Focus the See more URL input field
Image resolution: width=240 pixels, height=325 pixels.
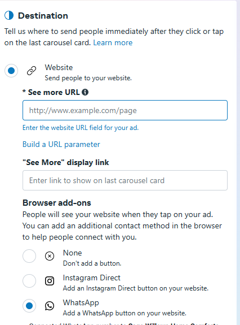[125, 110]
